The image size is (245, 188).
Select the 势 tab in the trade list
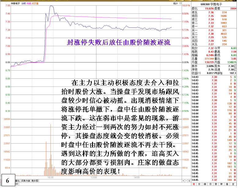(x=216, y=184)
